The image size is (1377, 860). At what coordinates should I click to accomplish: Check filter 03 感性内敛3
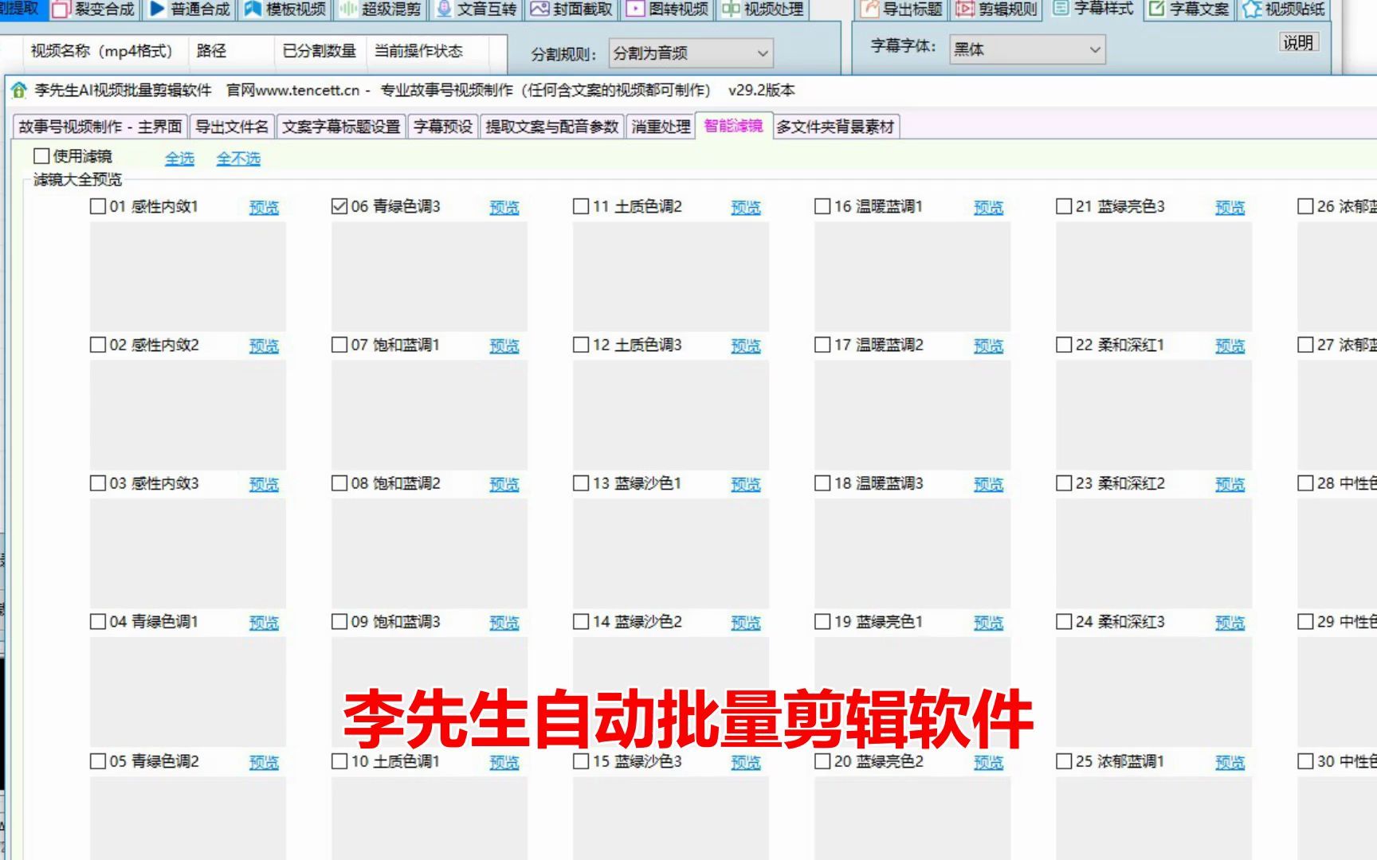point(98,483)
